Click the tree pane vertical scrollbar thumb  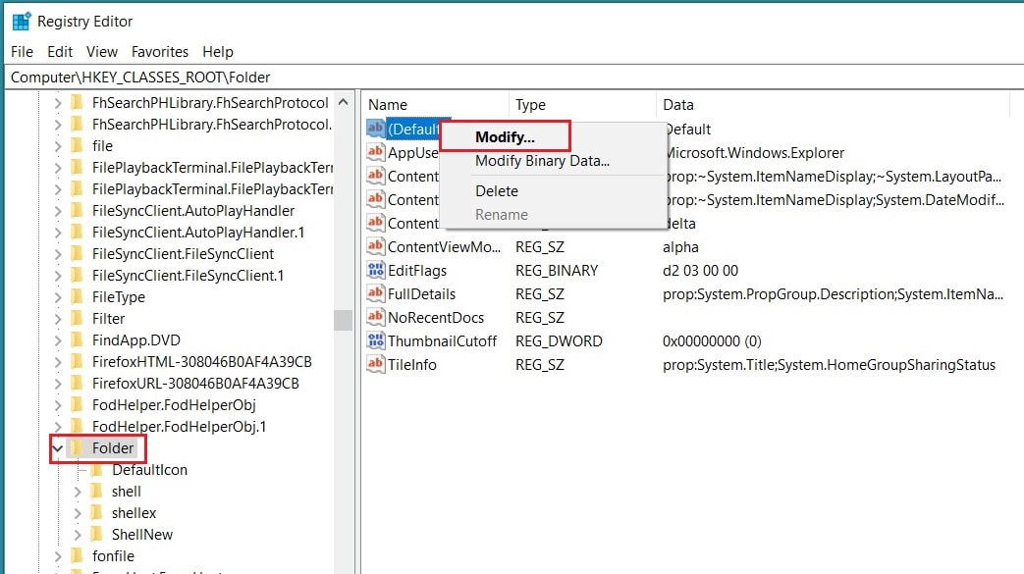[343, 320]
